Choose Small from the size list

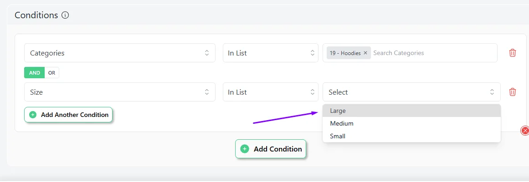[x=338, y=136]
